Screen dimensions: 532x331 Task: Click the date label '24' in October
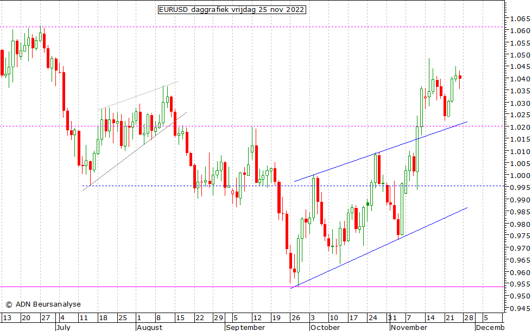[x=373, y=318]
